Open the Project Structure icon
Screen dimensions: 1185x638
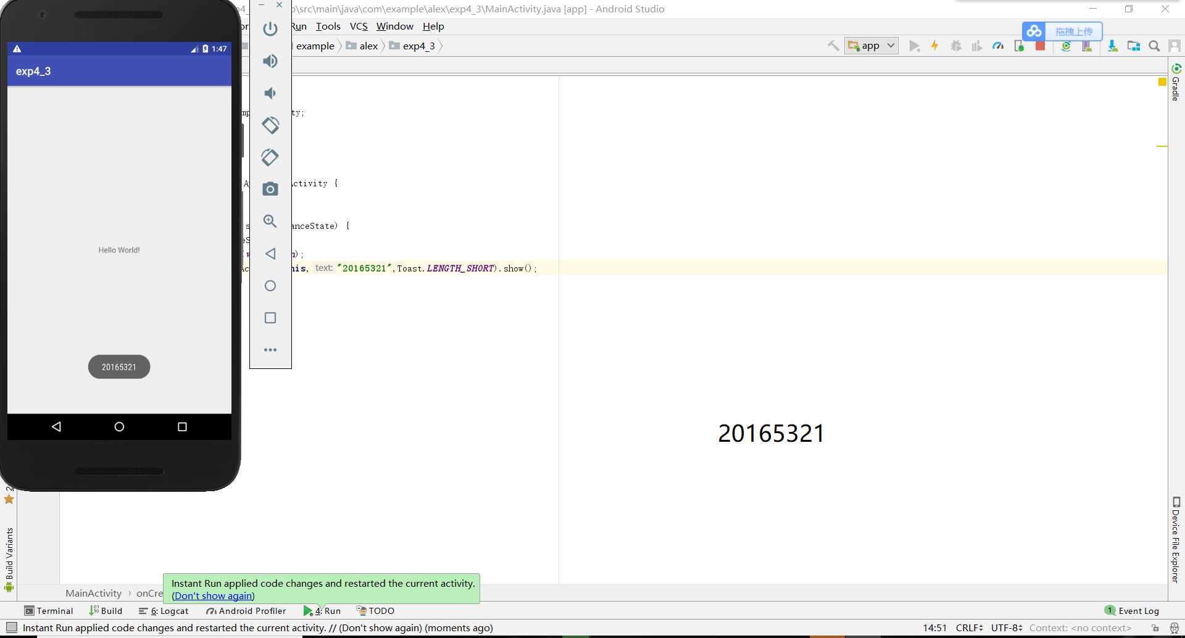click(x=1134, y=46)
